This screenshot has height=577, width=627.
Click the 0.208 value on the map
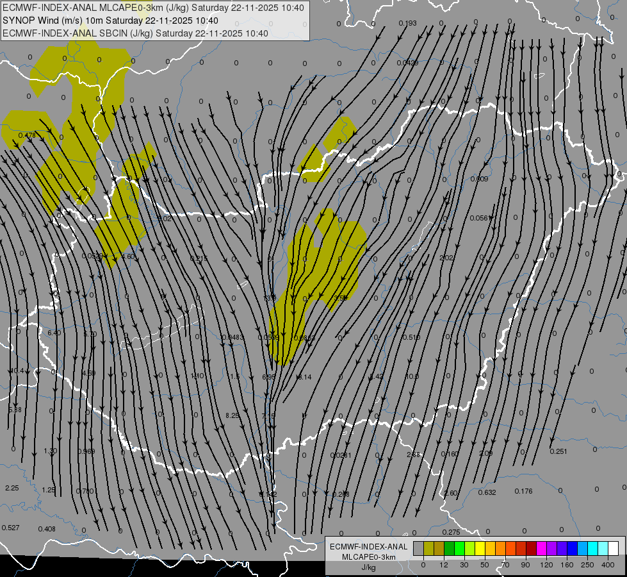341,494
